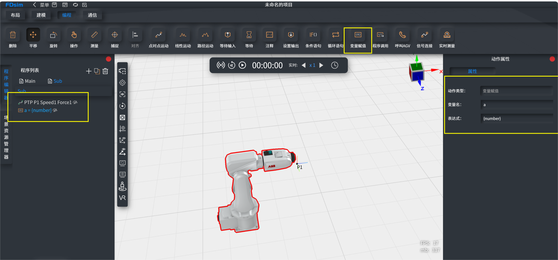Image resolution: width=558 pixels, height=260 pixels.
Task: Select the 循环语句 loop statement icon
Action: click(x=335, y=40)
